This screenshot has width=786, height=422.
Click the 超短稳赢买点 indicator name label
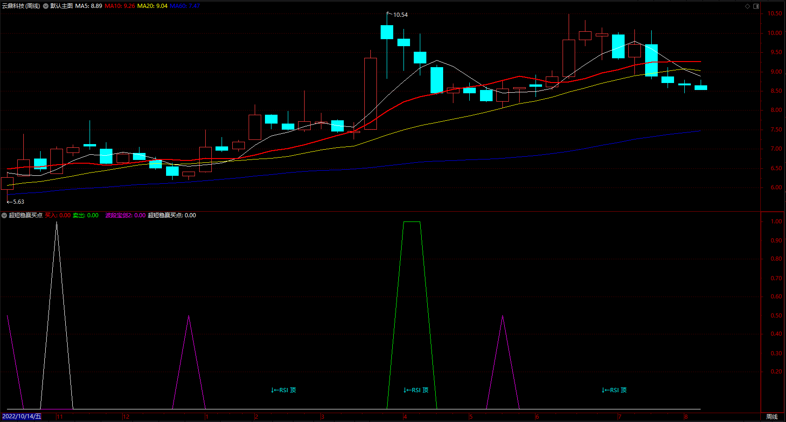[26, 215]
